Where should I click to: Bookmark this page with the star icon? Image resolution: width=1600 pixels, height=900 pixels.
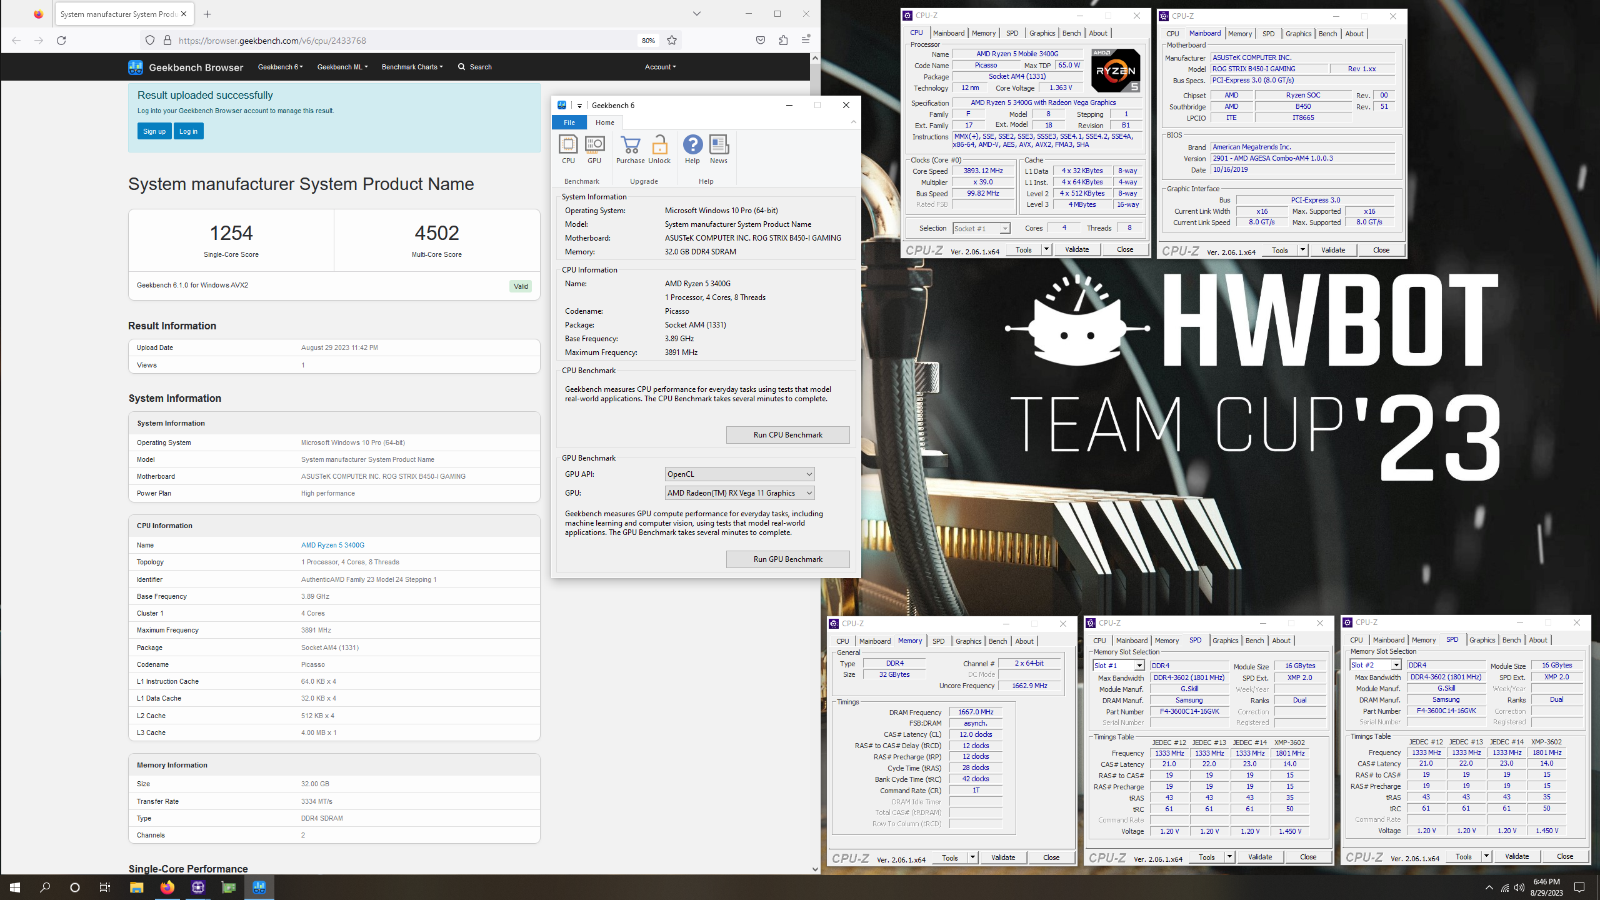(x=672, y=41)
